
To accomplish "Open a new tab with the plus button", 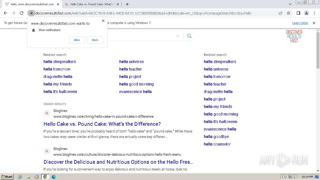I will [127, 4].
